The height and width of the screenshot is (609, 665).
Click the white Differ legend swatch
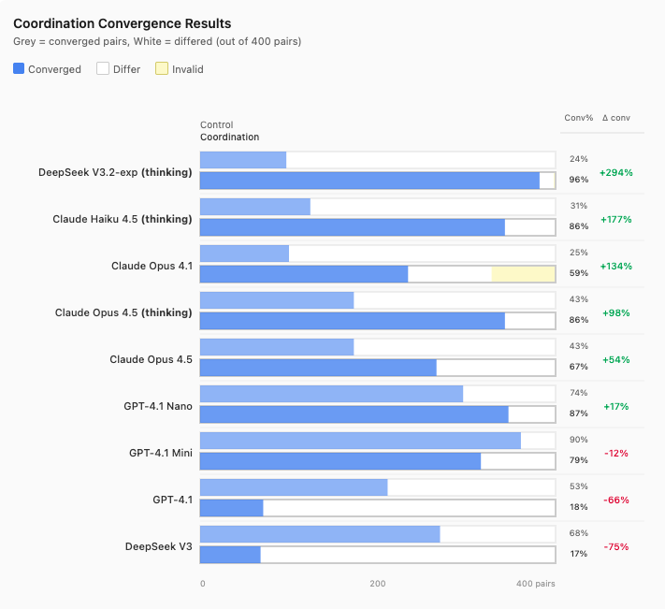(103, 69)
